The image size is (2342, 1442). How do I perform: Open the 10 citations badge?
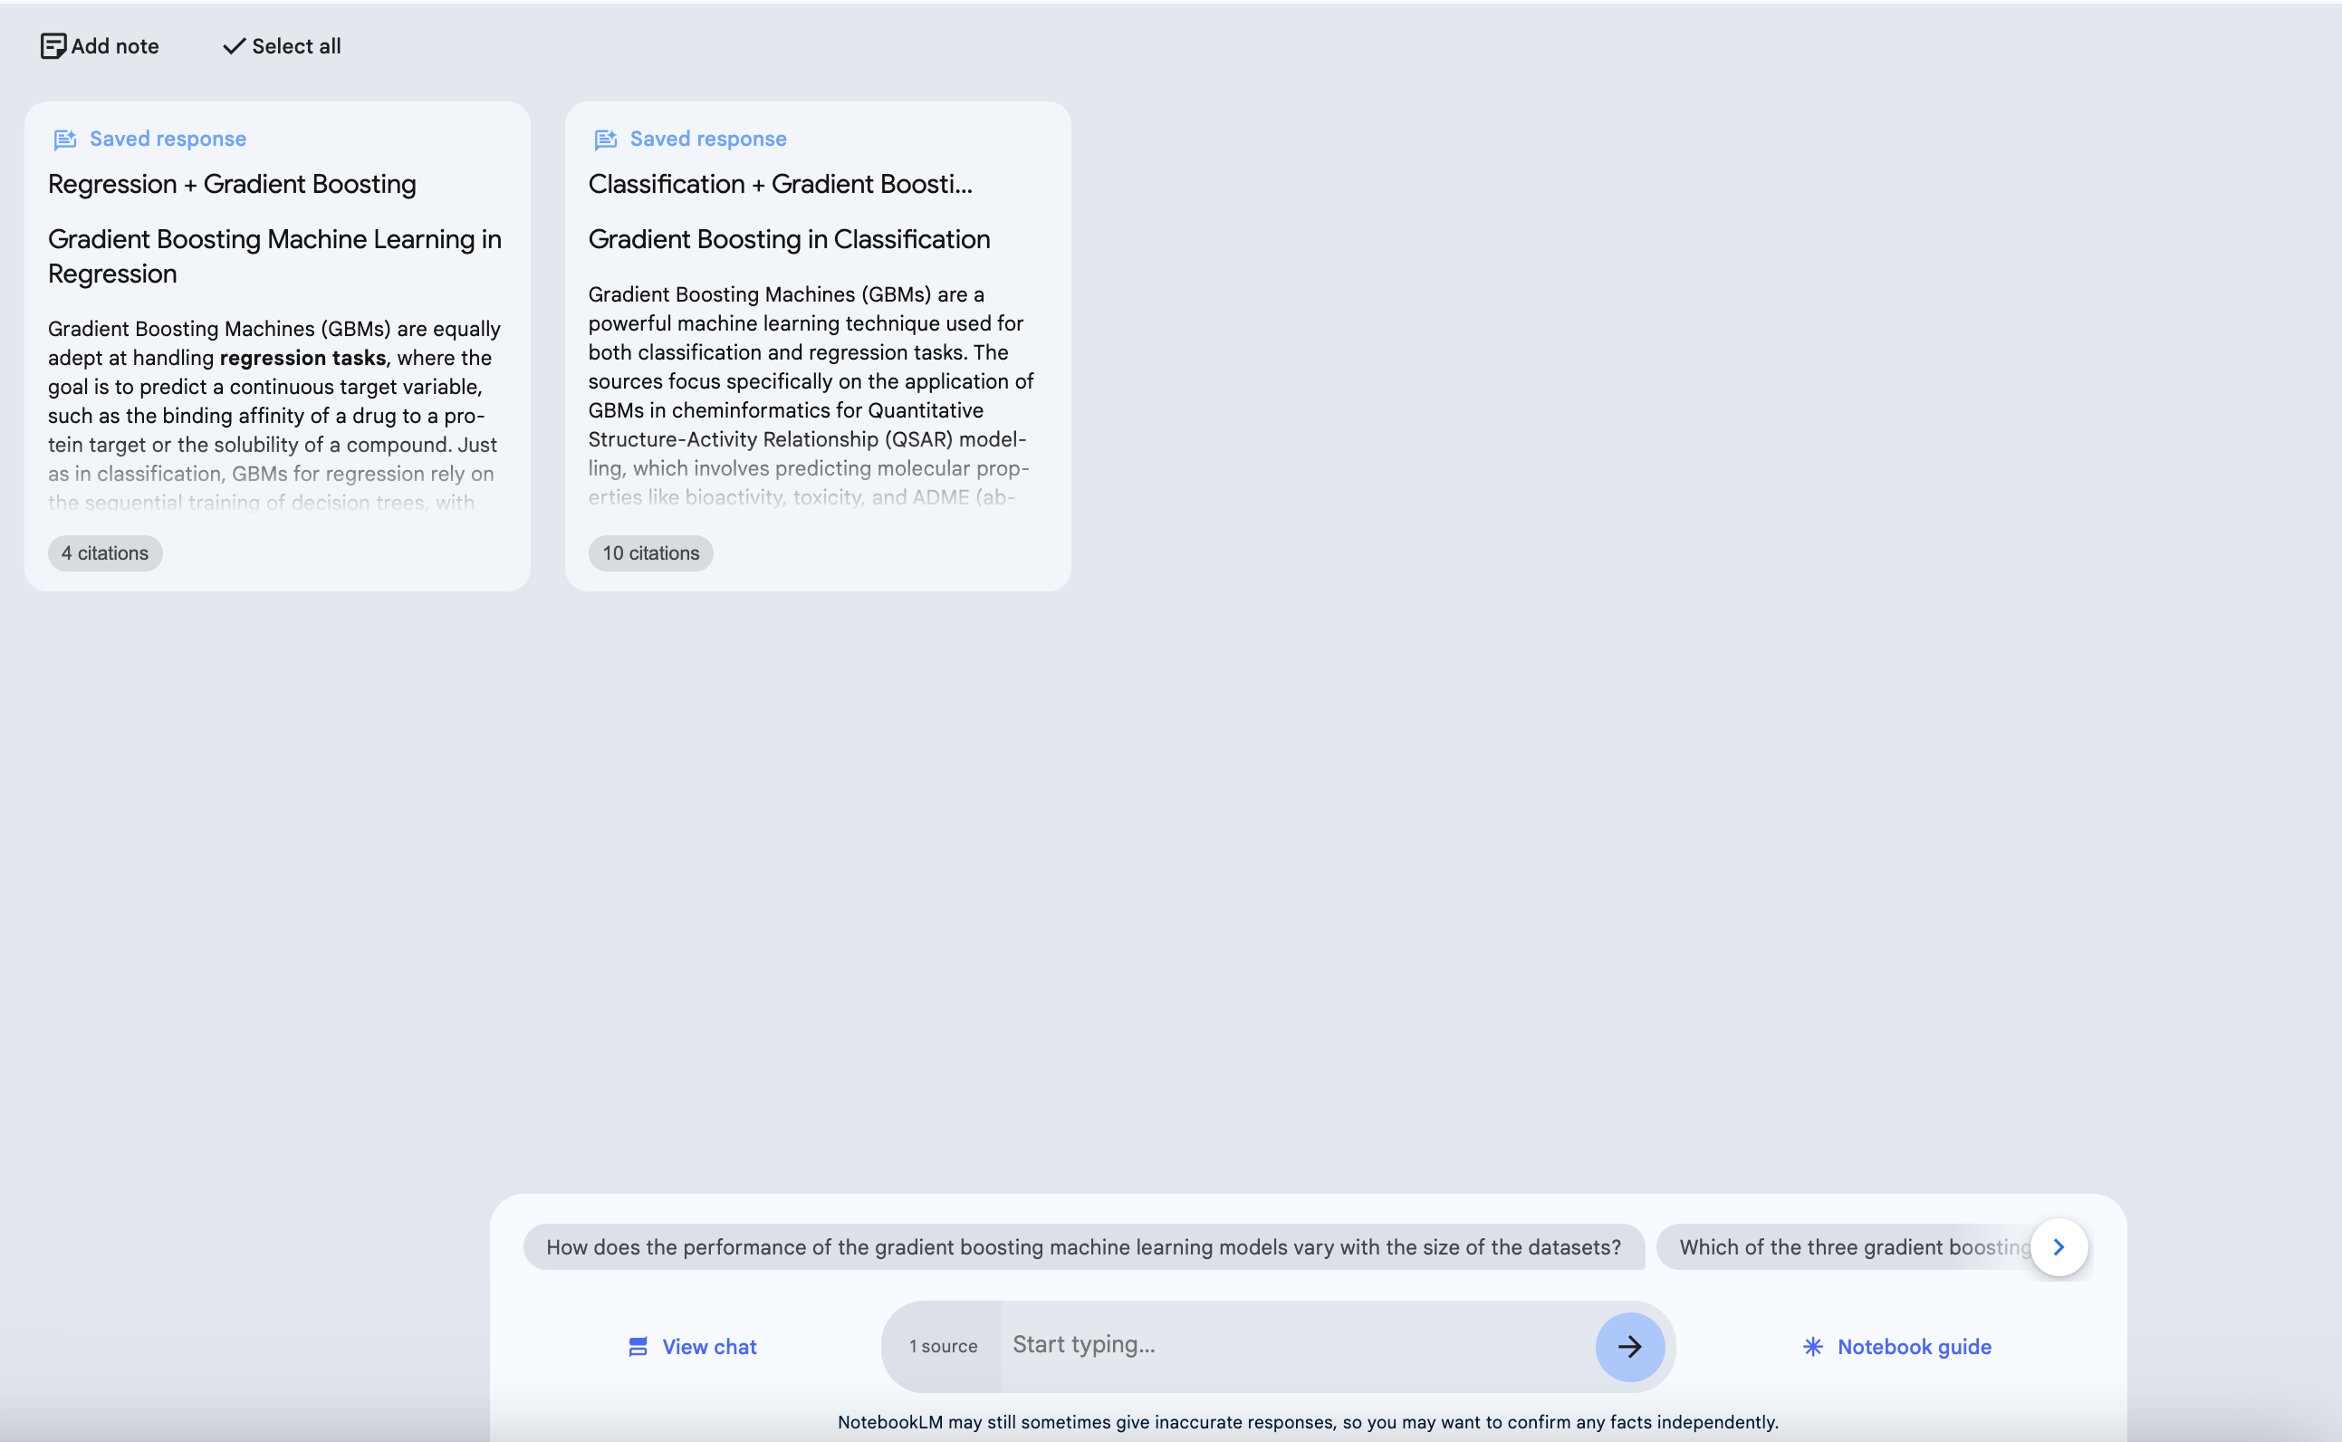pyautogui.click(x=650, y=553)
